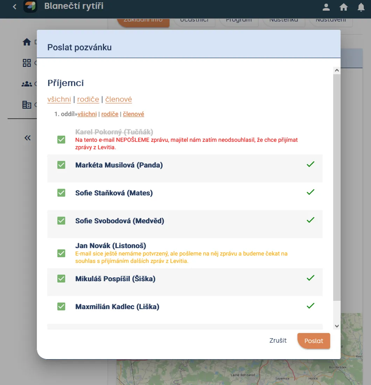Uncheck Markéta Musilová (Panda)
The height and width of the screenshot is (385, 371).
click(61, 165)
